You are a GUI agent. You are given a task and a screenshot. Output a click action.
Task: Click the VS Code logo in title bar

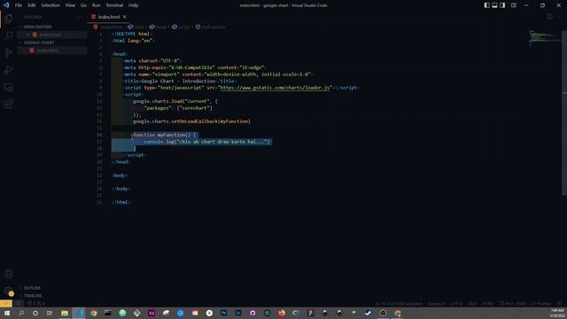pyautogui.click(x=6, y=5)
